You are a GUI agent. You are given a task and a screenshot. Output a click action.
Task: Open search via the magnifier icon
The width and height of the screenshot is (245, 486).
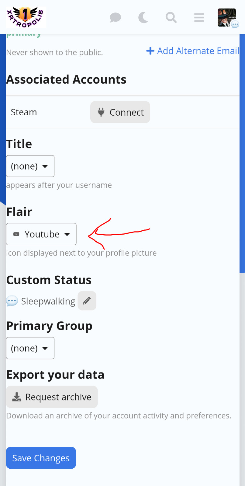(x=171, y=18)
